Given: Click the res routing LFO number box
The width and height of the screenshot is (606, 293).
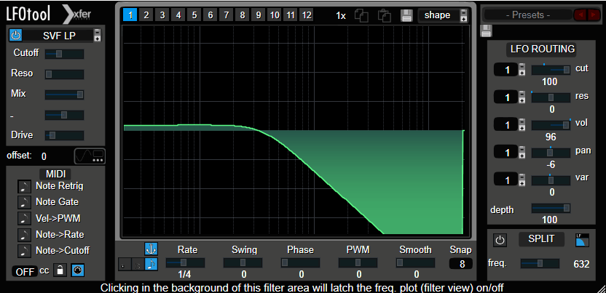Looking at the screenshot, I should click(x=506, y=97).
